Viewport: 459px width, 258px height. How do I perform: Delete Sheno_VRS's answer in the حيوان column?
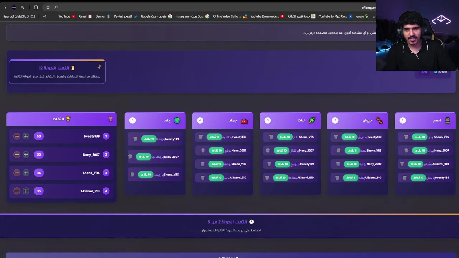(x=339, y=150)
